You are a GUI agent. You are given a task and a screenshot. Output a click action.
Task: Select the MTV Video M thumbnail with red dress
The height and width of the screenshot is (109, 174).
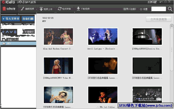[58, 66]
